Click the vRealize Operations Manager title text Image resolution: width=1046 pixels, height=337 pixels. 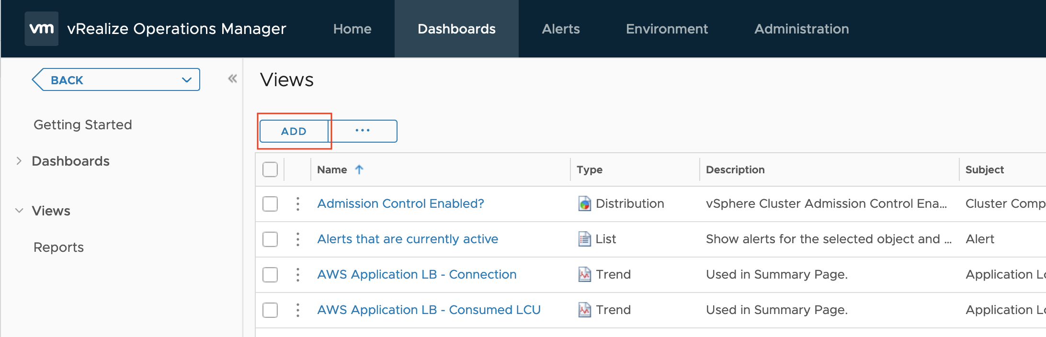pyautogui.click(x=177, y=29)
